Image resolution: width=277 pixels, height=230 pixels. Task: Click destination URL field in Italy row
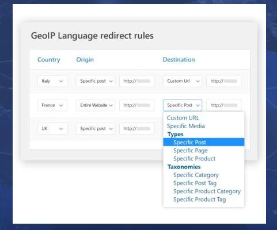pos(224,81)
